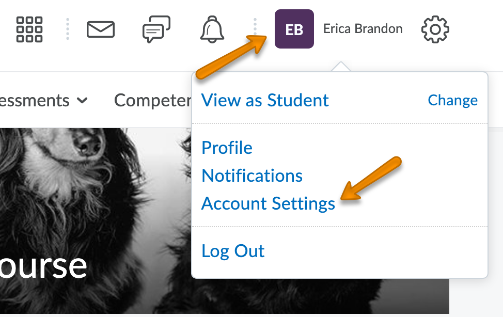This screenshot has height=317, width=503.
Task: Open admin tools gear icon
Action: click(435, 29)
